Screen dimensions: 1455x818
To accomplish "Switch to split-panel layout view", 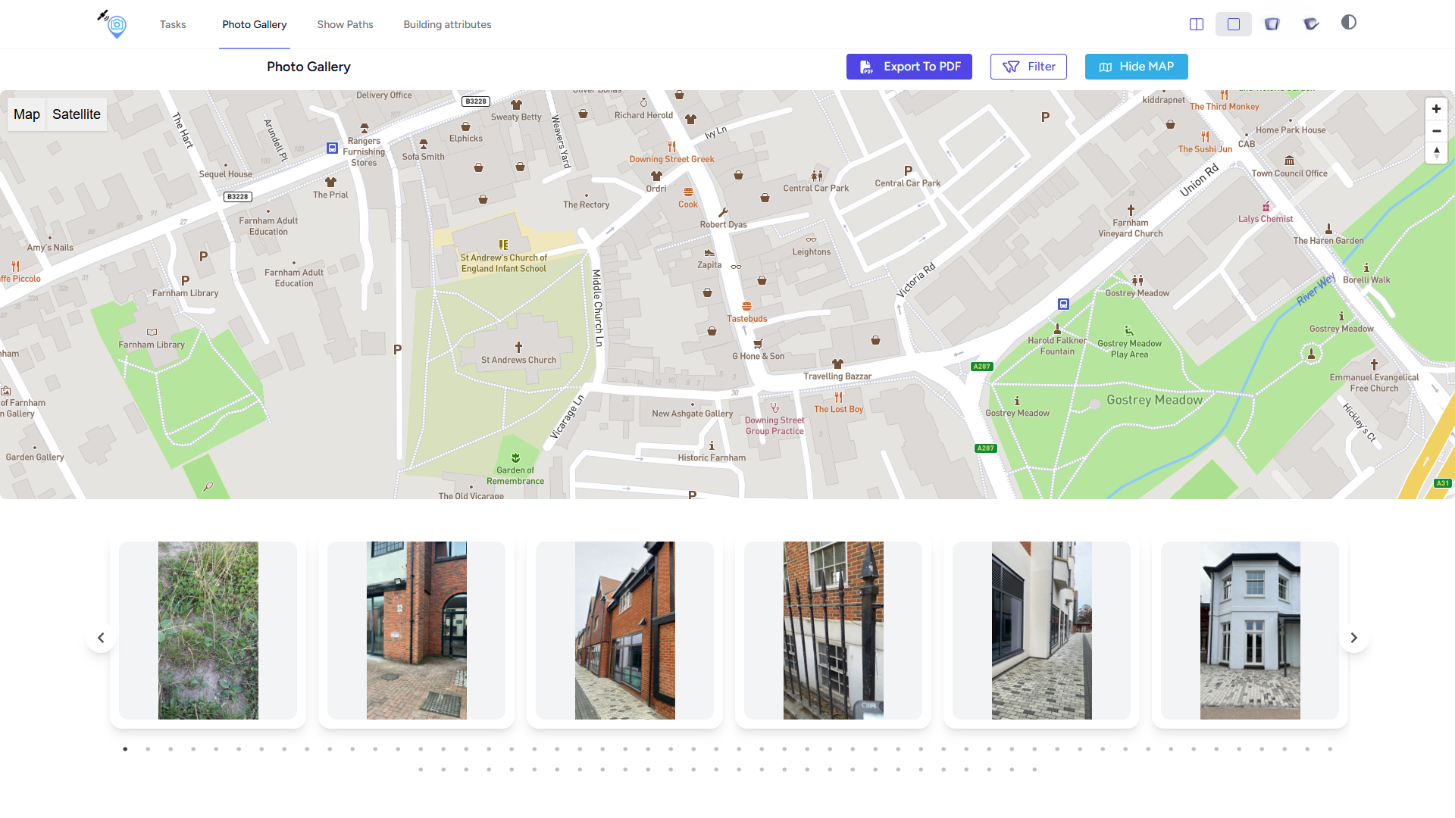I will [1197, 24].
